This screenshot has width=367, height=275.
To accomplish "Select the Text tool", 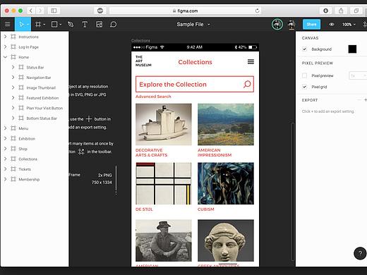I will 85,24.
